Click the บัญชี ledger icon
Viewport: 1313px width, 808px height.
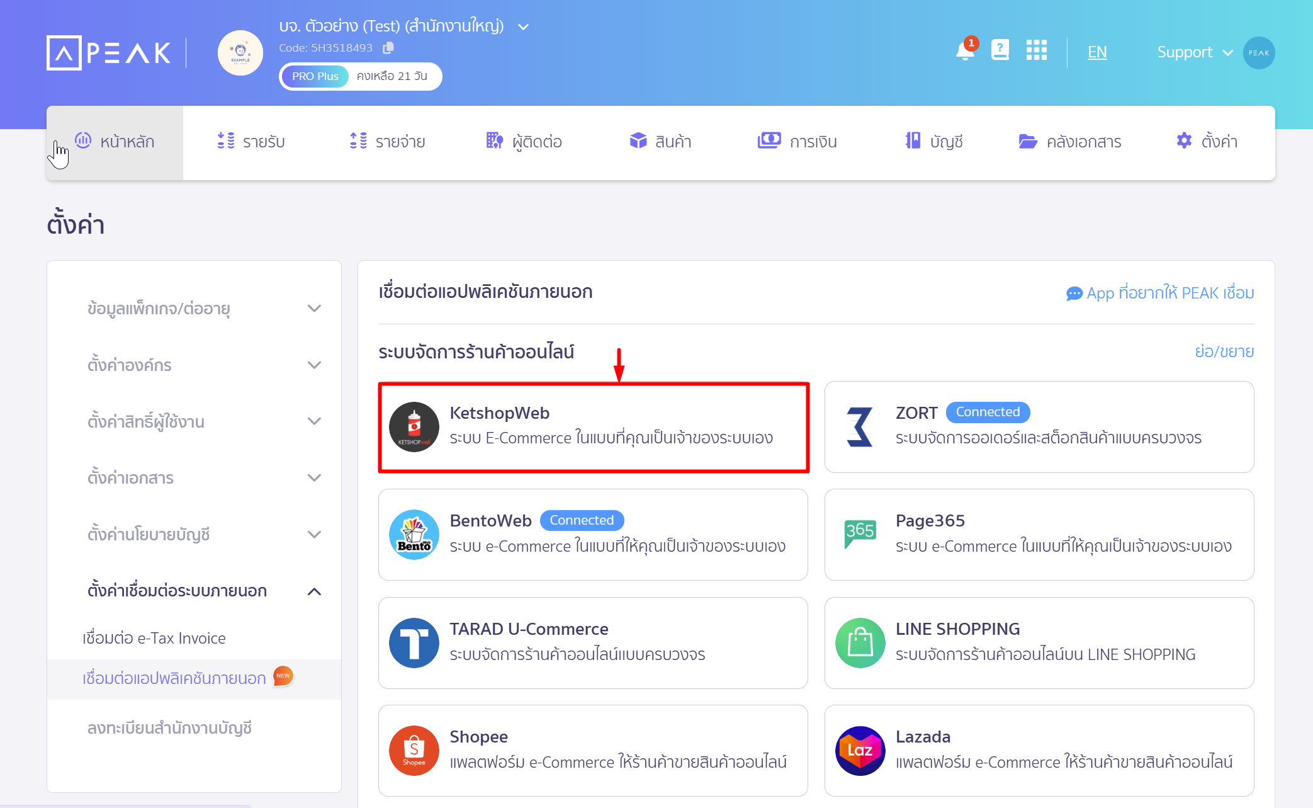tap(913, 140)
